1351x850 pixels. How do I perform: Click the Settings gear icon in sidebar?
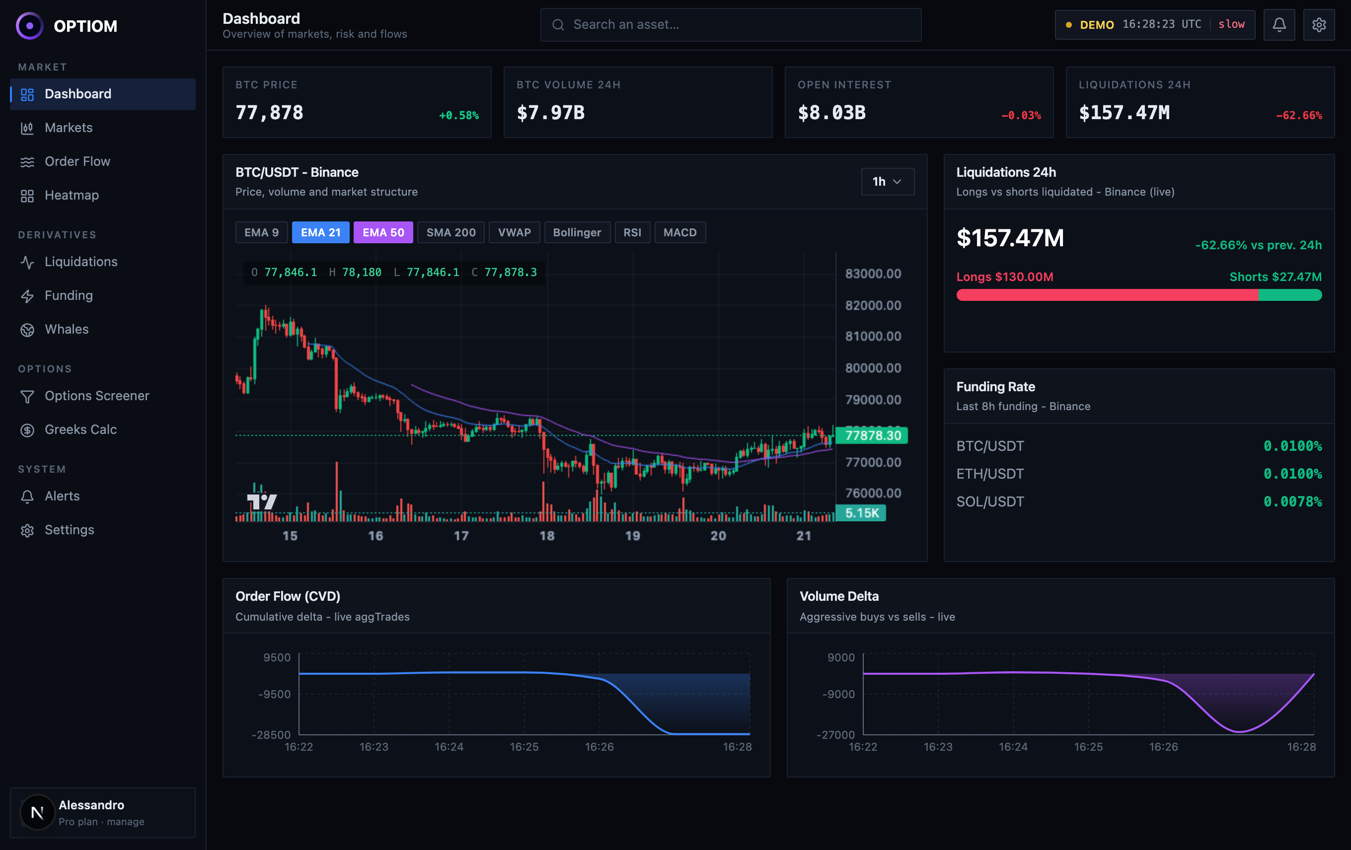click(27, 530)
